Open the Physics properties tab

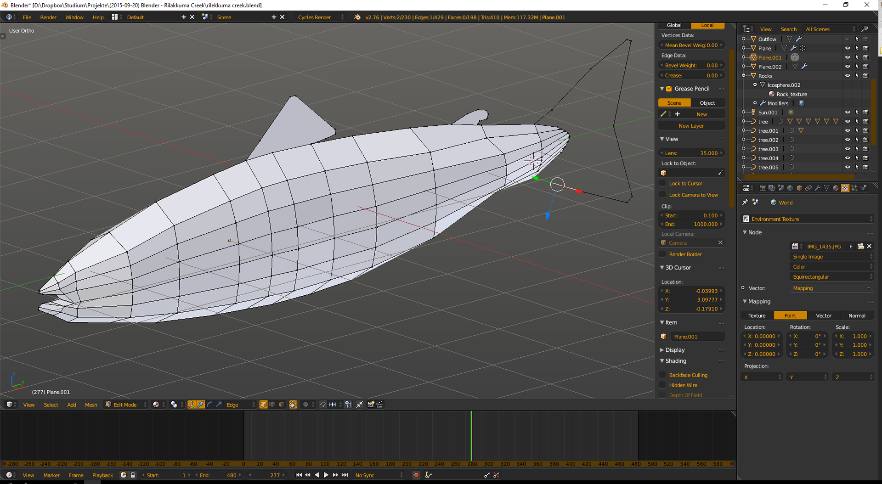(x=863, y=188)
